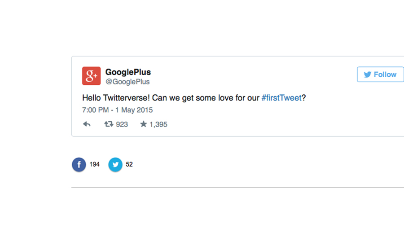Click the red Google+ avatar logo
Screen dimensions: 404x229
[x=92, y=76]
